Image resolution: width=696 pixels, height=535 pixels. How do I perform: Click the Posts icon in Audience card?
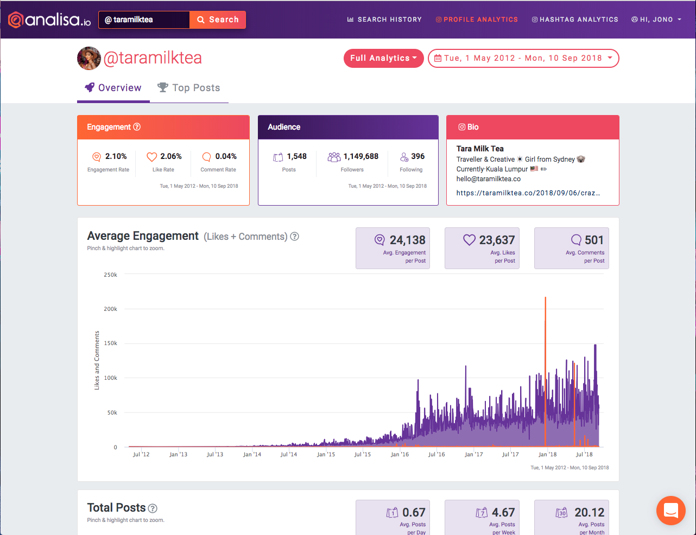278,157
